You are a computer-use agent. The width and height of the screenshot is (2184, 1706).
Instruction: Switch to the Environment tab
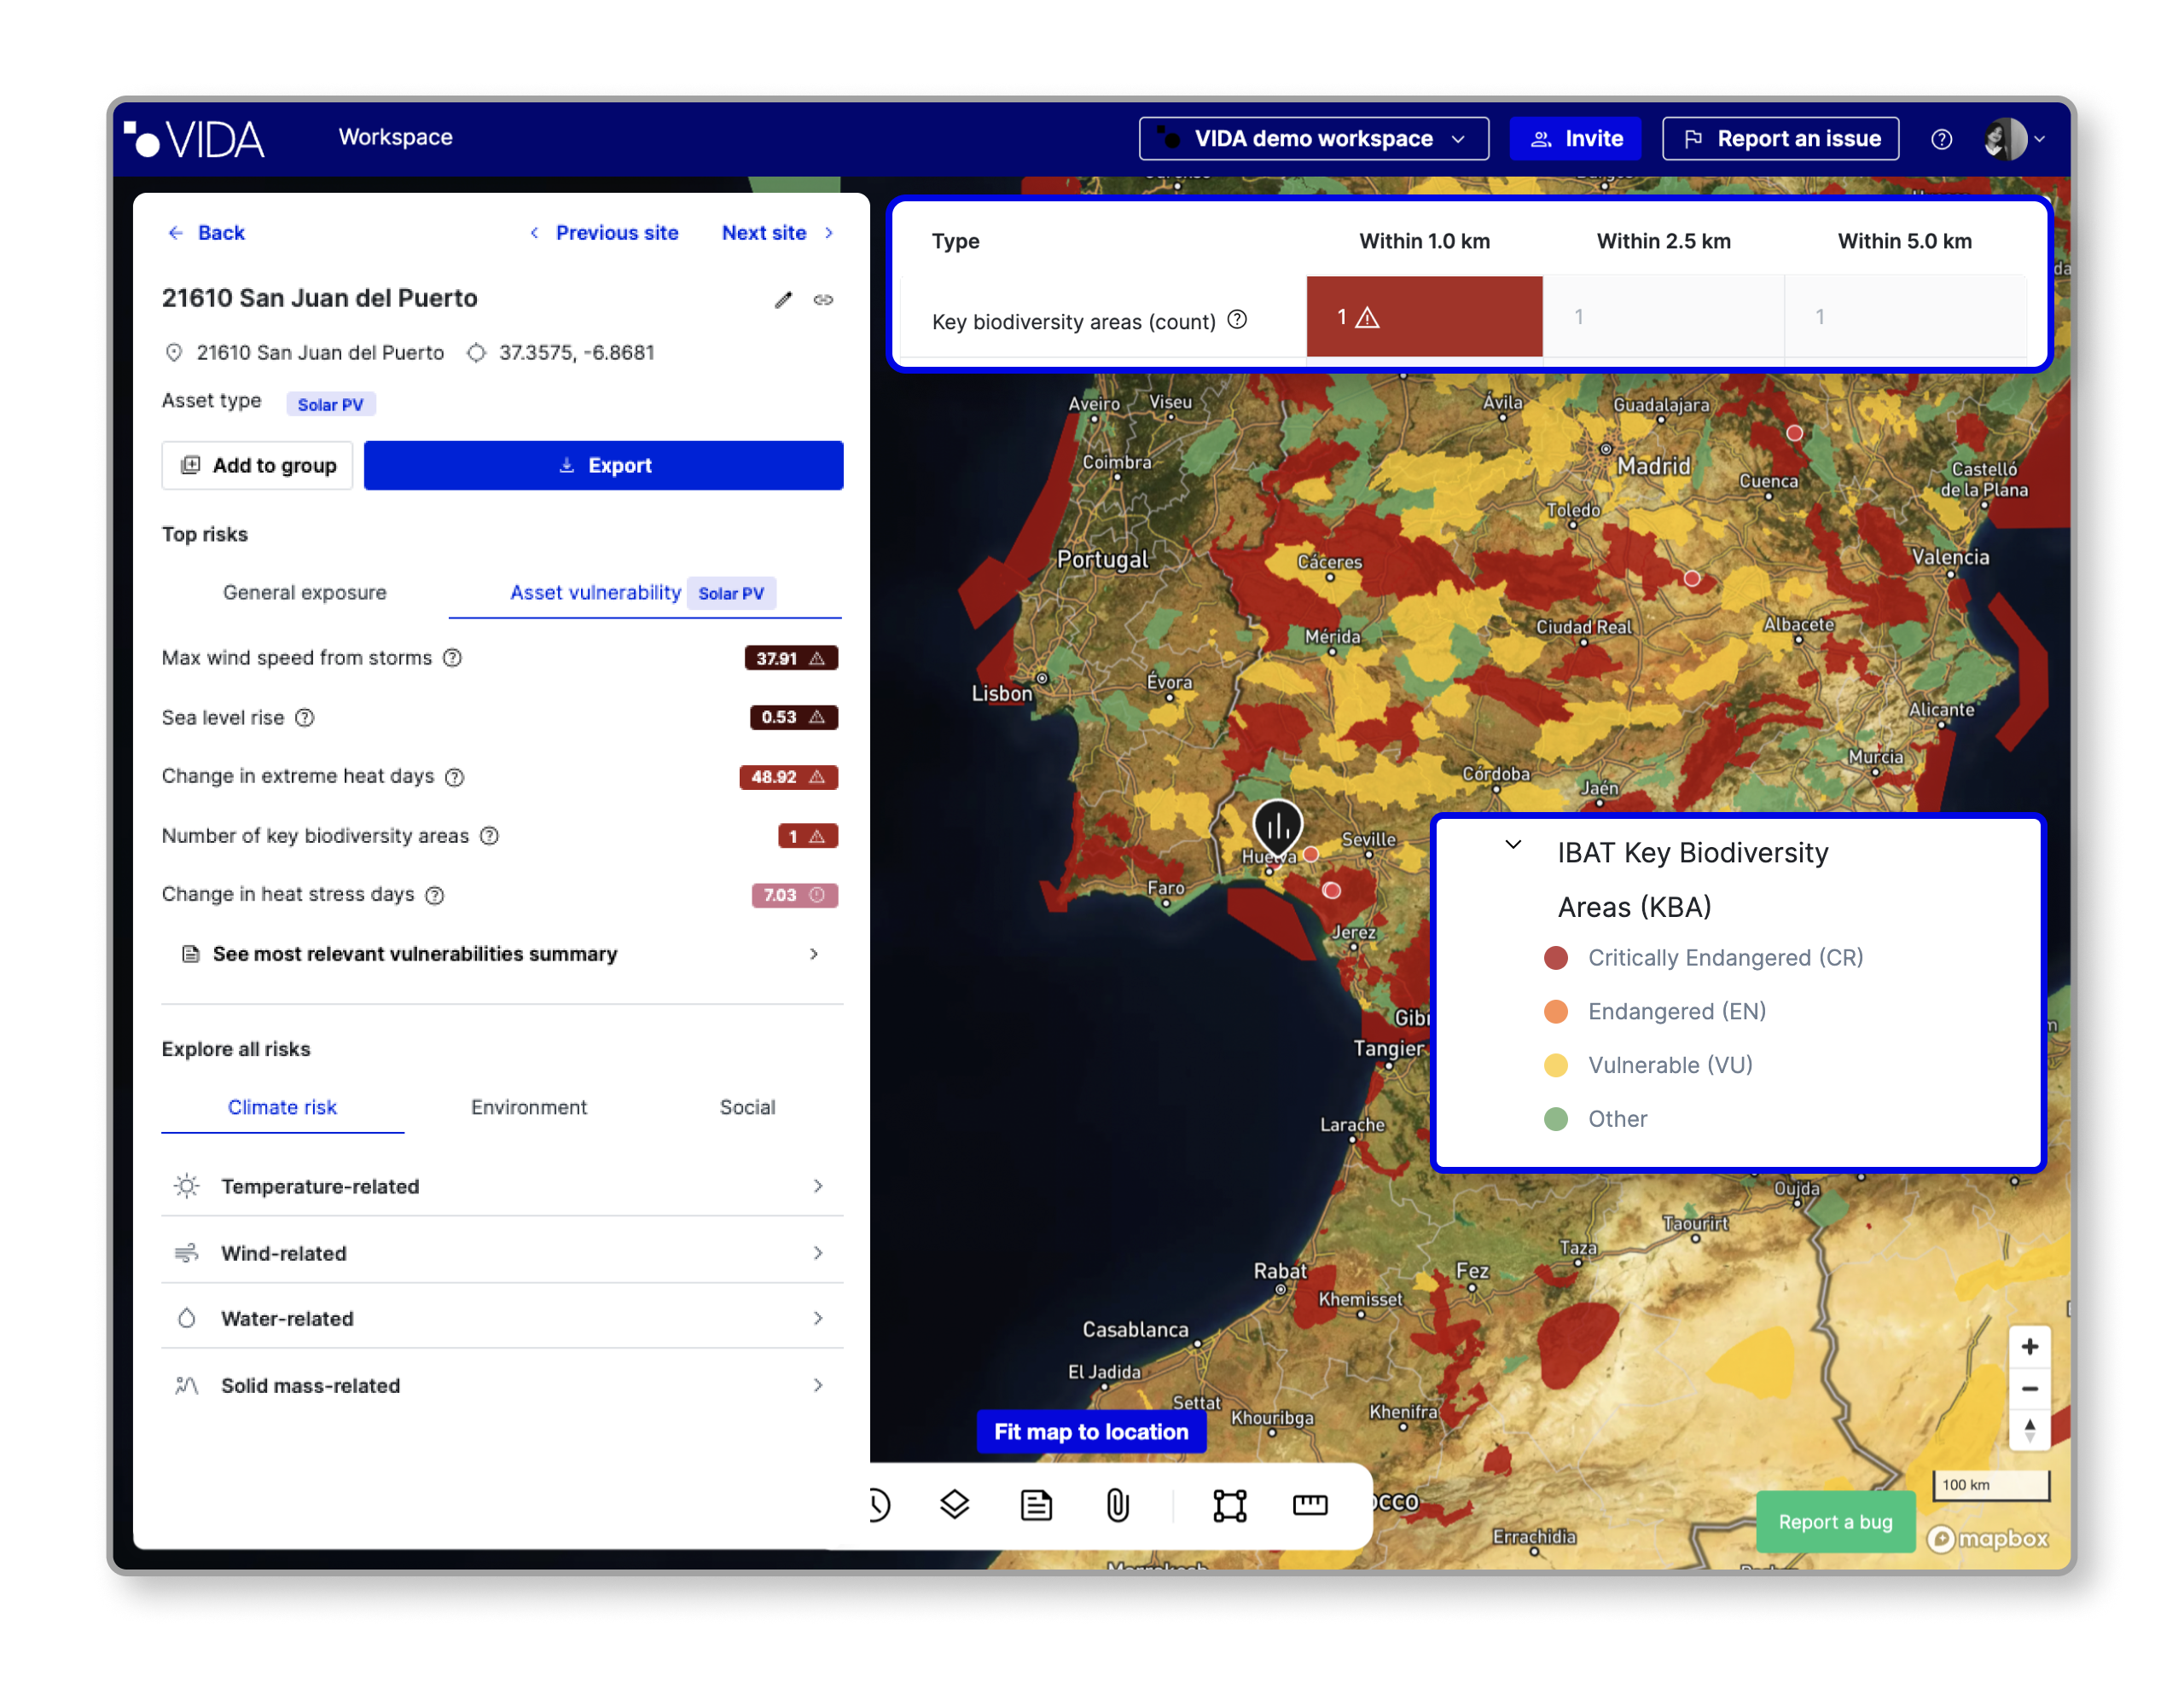point(528,1107)
